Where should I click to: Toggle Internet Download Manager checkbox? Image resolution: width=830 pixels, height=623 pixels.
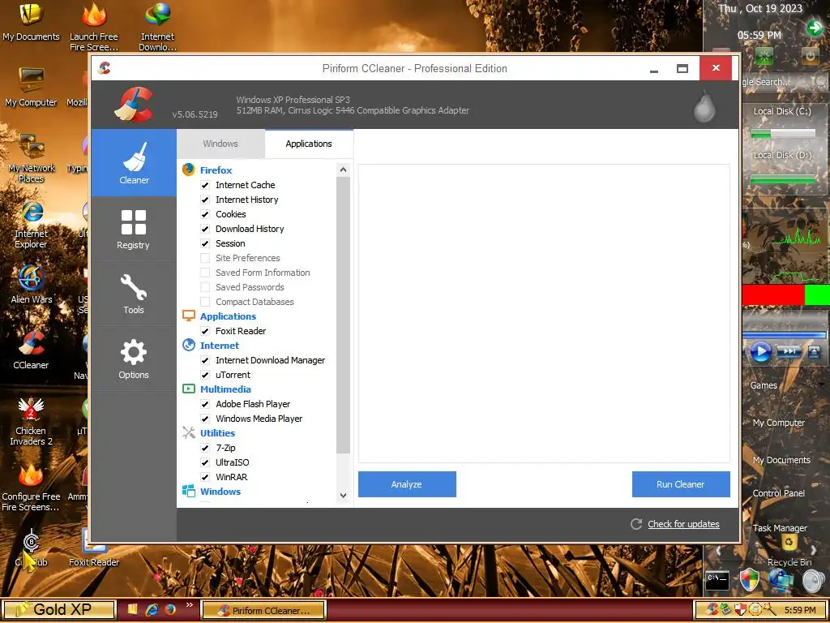click(x=205, y=360)
